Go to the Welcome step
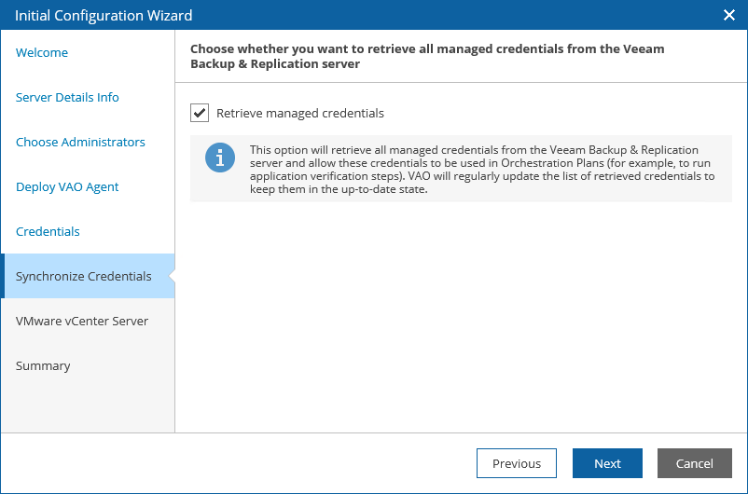Image resolution: width=748 pixels, height=494 pixels. coord(42,52)
